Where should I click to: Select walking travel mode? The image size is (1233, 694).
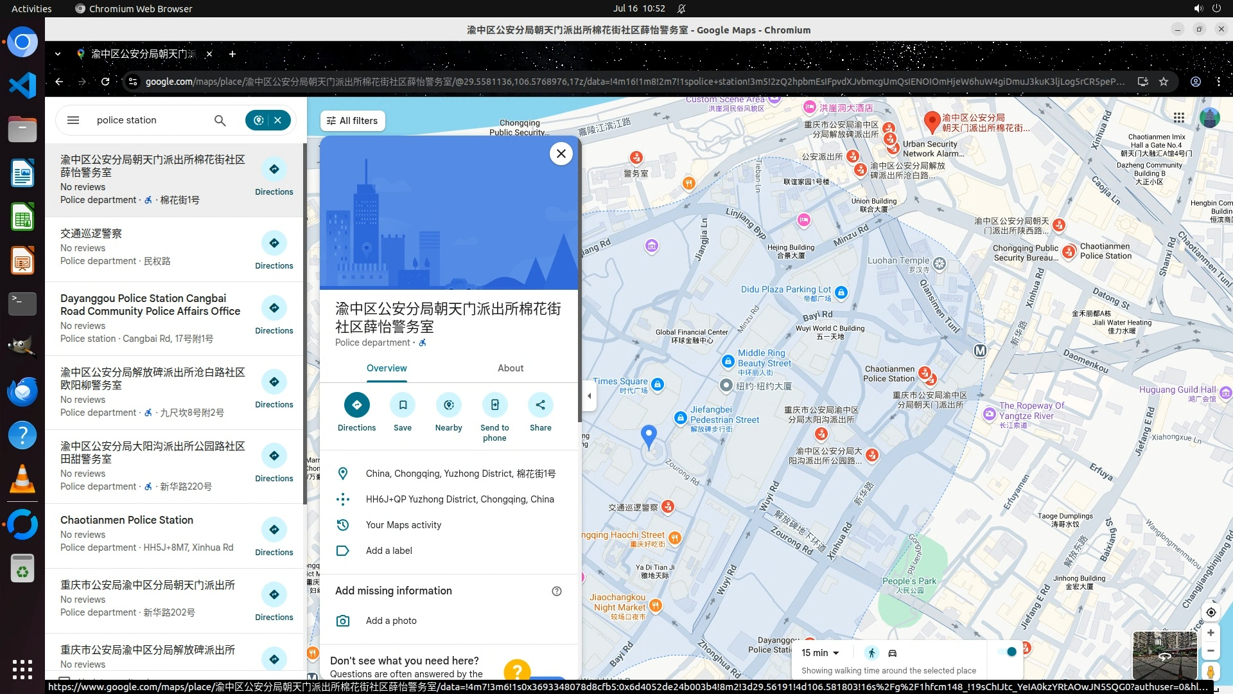pyautogui.click(x=871, y=653)
